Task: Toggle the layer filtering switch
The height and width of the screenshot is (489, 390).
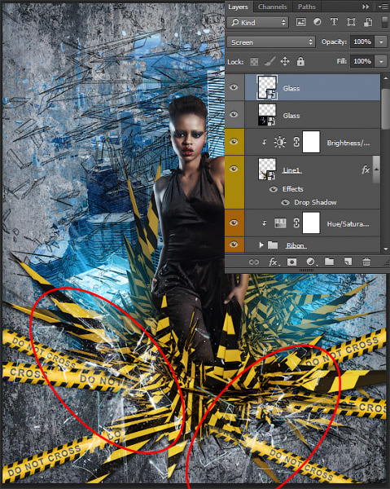Action: point(384,22)
